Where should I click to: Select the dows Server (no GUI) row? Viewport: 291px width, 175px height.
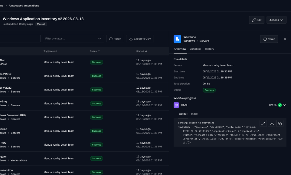(84, 117)
